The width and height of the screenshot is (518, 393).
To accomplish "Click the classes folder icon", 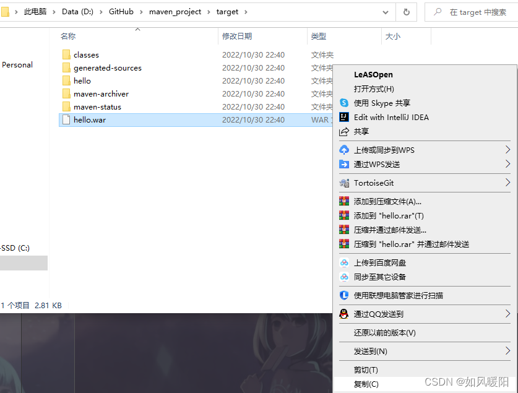I will coord(66,54).
